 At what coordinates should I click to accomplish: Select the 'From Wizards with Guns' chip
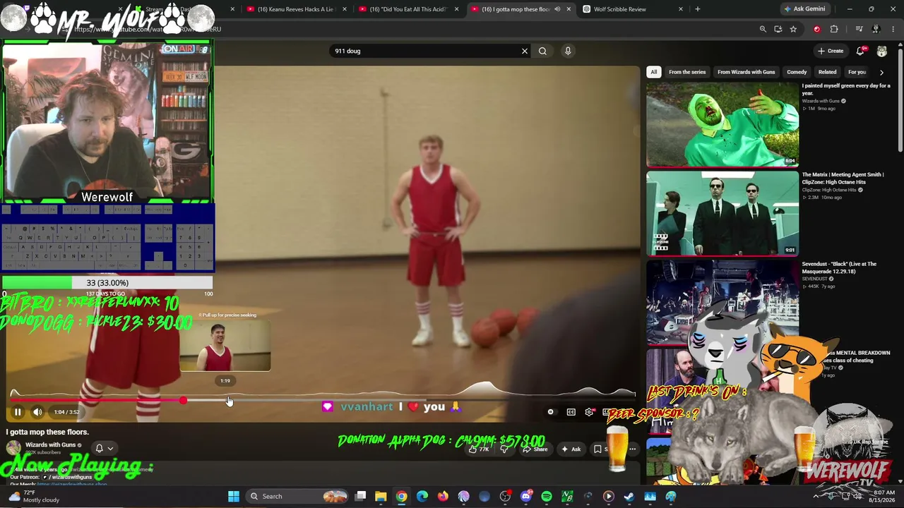click(x=746, y=72)
